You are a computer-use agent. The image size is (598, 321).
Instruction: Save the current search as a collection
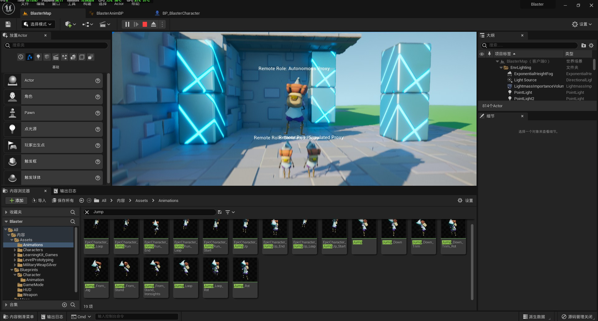point(220,212)
